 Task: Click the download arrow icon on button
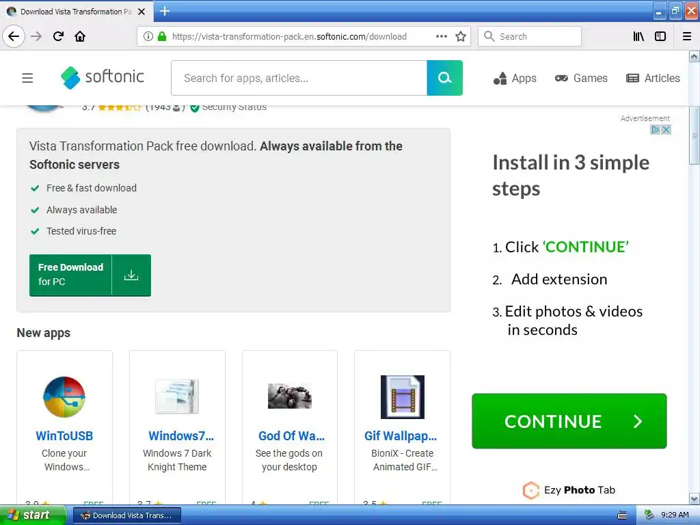(131, 275)
